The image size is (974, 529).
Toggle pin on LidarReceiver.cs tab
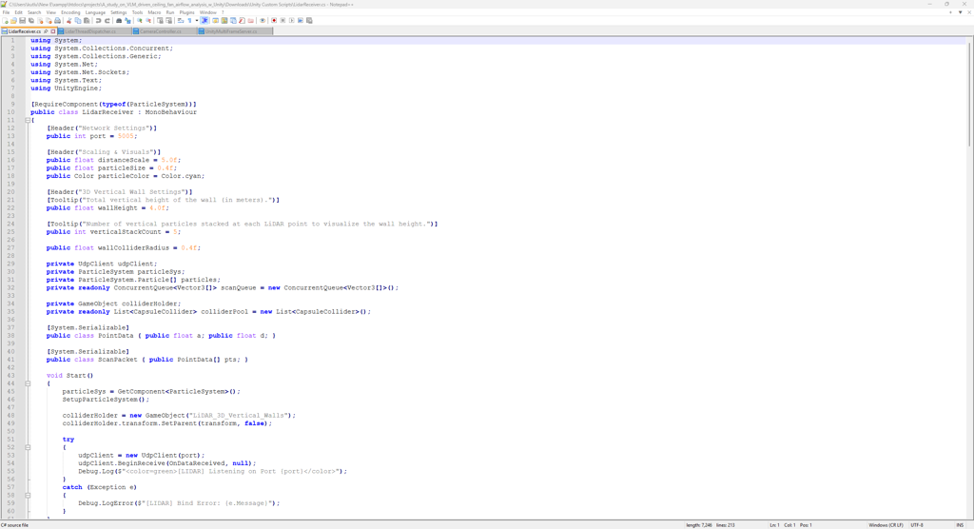[46, 31]
